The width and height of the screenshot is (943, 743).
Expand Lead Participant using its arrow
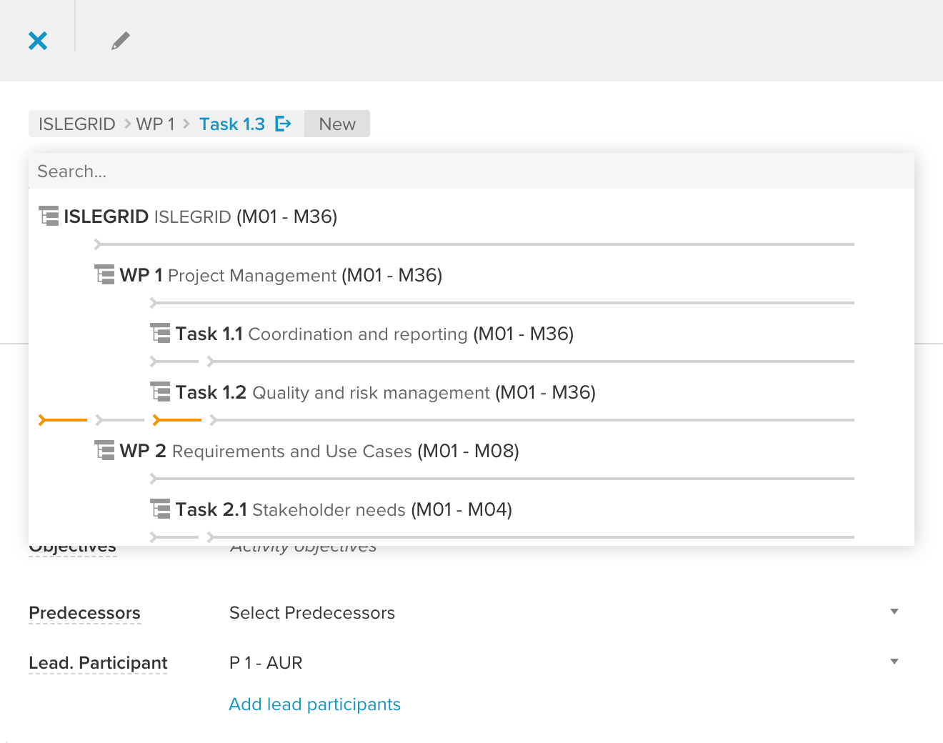(894, 662)
